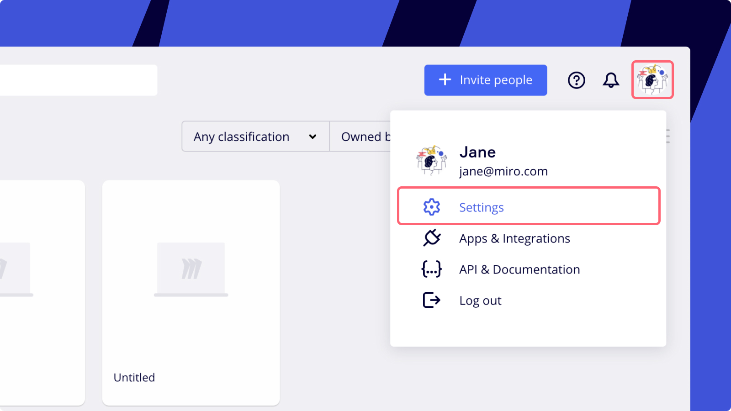Click the chevron arrow beside Any classification
The image size is (731, 411).
point(313,137)
